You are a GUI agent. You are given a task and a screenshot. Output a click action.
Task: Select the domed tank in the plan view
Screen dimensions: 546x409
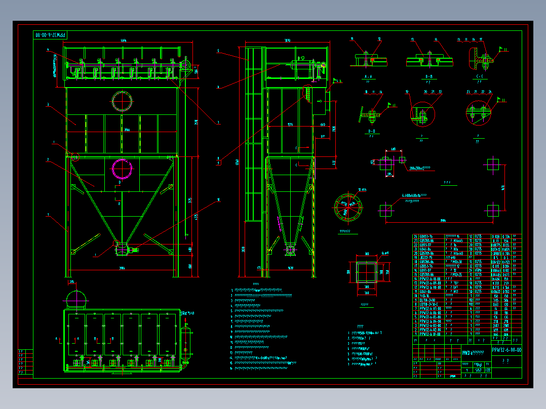pyautogui.click(x=76, y=299)
